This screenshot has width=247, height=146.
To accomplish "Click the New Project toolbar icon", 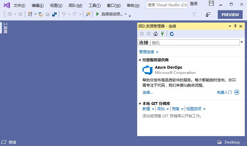I will (x=30, y=14).
